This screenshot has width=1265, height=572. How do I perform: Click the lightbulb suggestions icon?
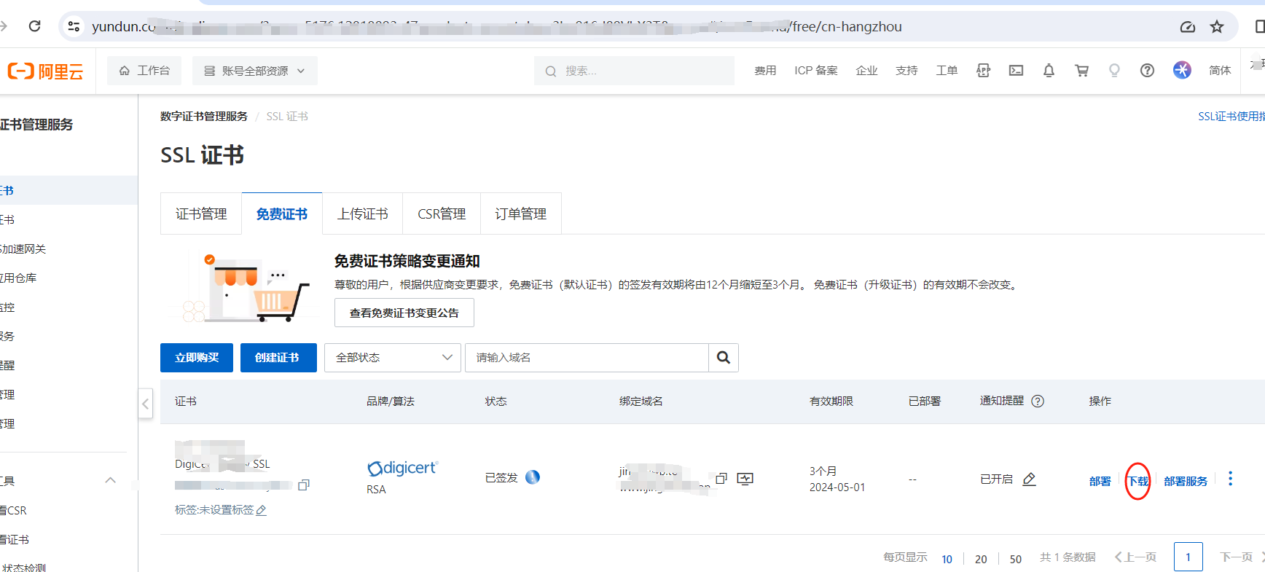(1114, 71)
